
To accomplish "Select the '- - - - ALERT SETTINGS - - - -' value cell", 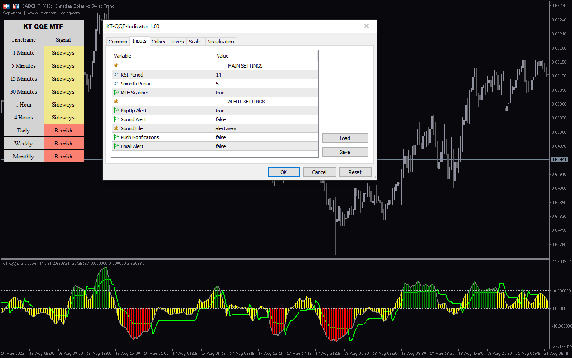I will point(266,102).
